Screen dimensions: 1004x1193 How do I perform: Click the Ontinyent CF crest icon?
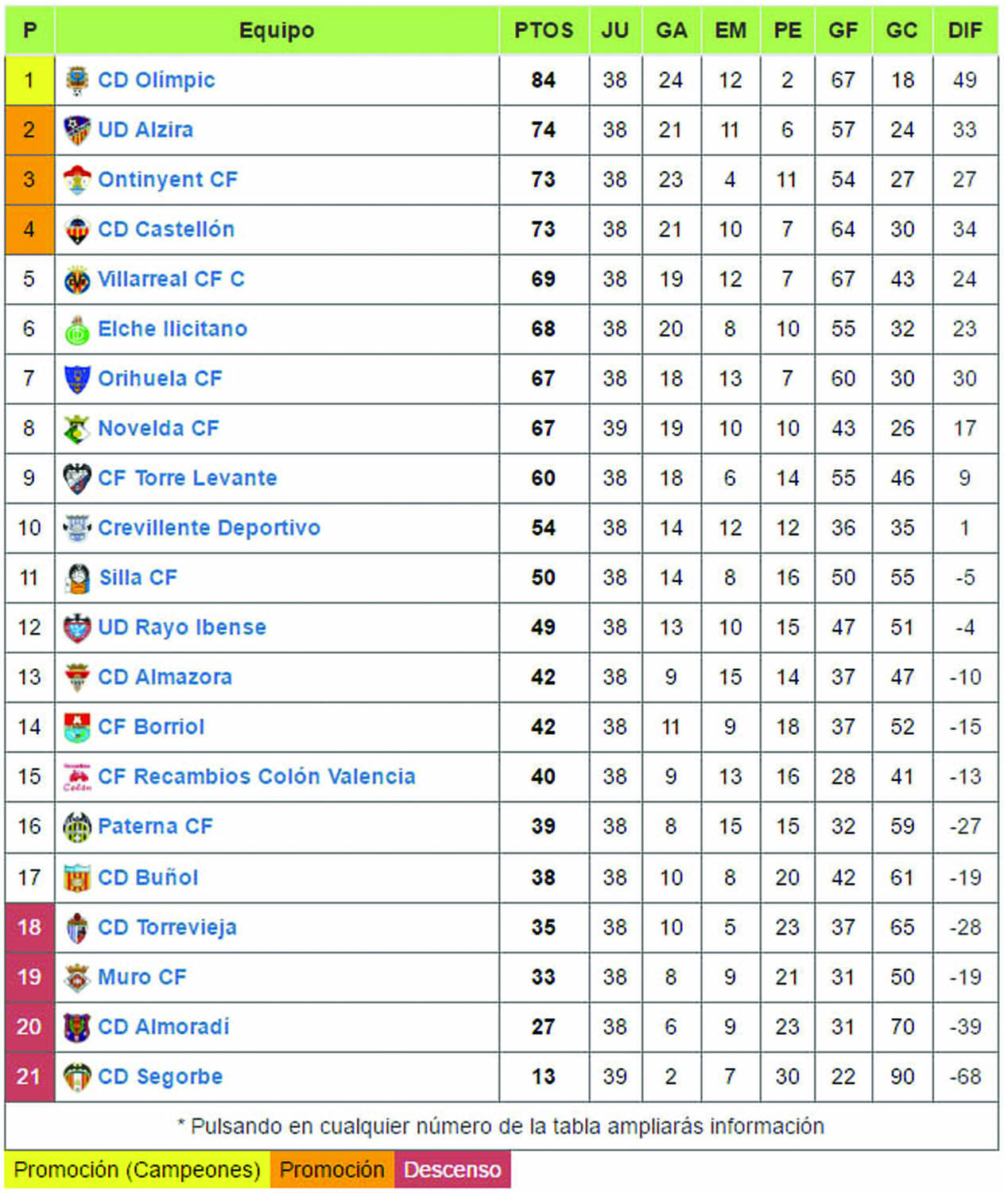77,181
